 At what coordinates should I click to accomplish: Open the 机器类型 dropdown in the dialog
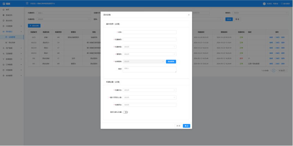pyautogui.click(x=150, y=47)
